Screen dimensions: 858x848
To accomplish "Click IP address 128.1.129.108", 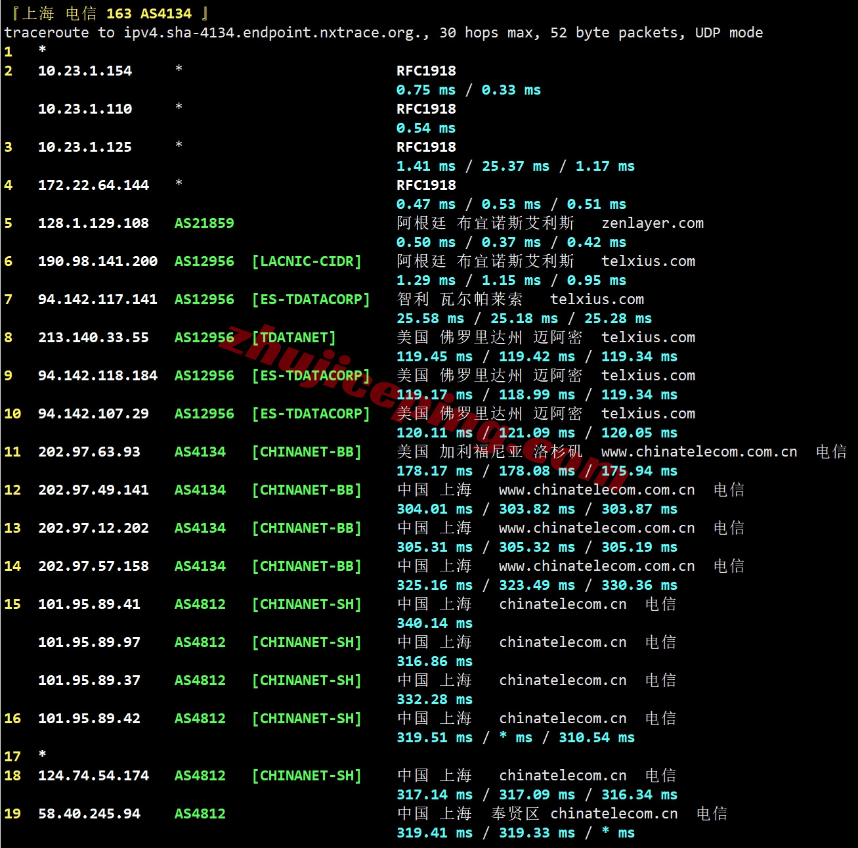I will click(93, 223).
